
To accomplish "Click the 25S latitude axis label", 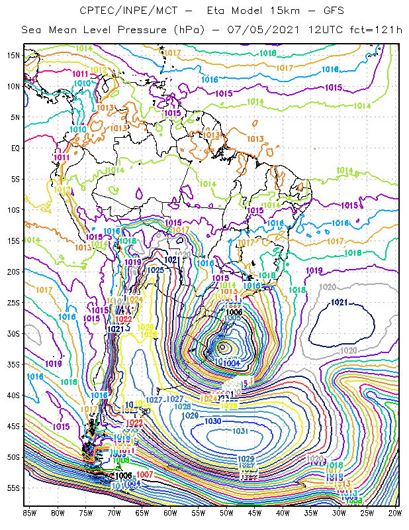I will pos(13,303).
